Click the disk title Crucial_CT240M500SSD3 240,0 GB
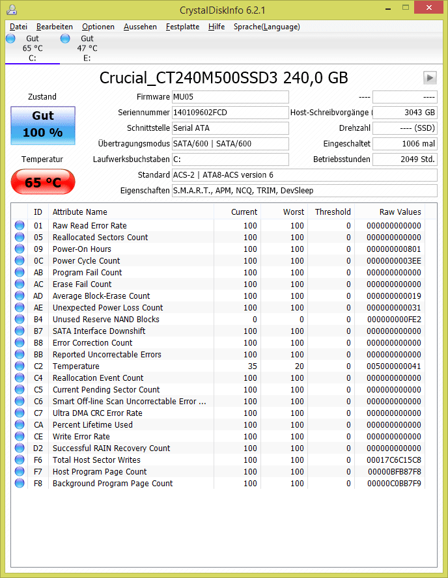 pos(224,77)
